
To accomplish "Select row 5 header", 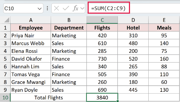I will (x=5, y=59).
